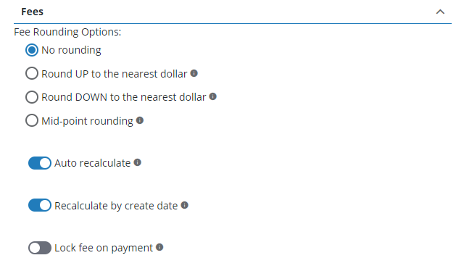Turn off Recalculate by create date switch
456x271 pixels.
40,205
